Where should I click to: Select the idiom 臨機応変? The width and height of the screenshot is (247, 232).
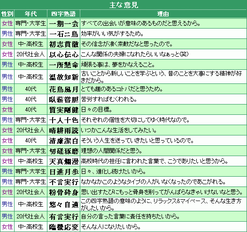click(64, 227)
